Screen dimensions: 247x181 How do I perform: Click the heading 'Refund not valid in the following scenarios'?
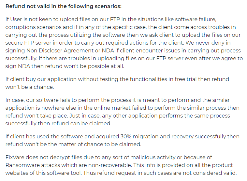[x=64, y=7]
